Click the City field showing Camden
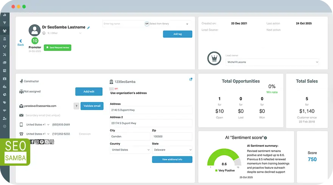Image resolution: width=333 pixels, height=185 pixels. pos(130,136)
